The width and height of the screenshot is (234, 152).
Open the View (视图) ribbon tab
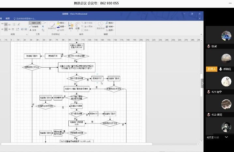(x=7, y=19)
